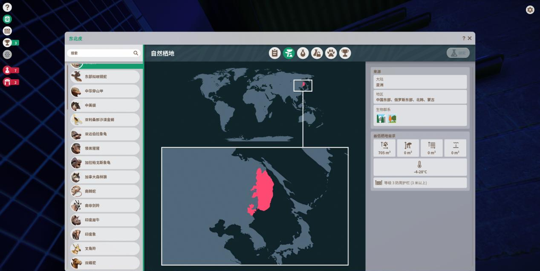Open the paw print social tab
This screenshot has width=540, height=271.
click(331, 53)
